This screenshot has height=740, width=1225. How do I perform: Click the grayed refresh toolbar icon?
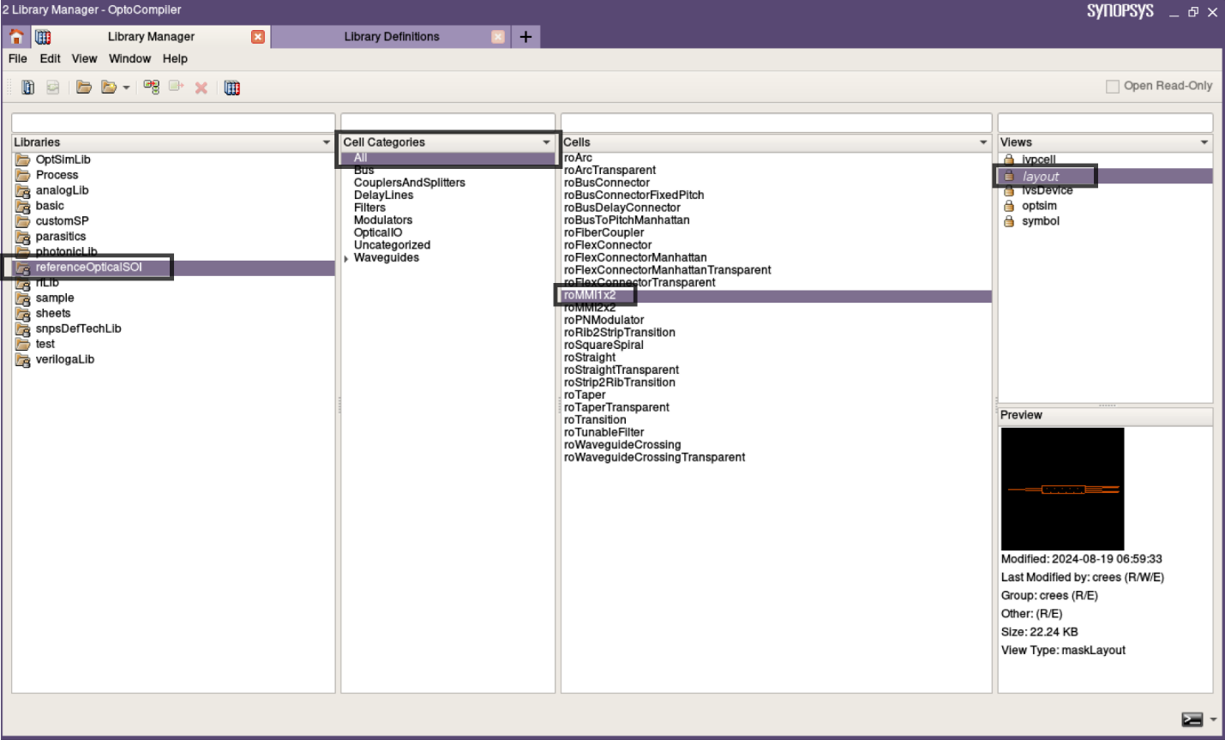[x=53, y=87]
